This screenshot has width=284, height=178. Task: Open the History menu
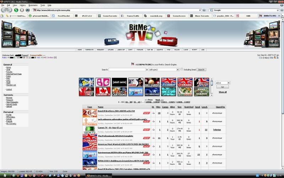23,5
